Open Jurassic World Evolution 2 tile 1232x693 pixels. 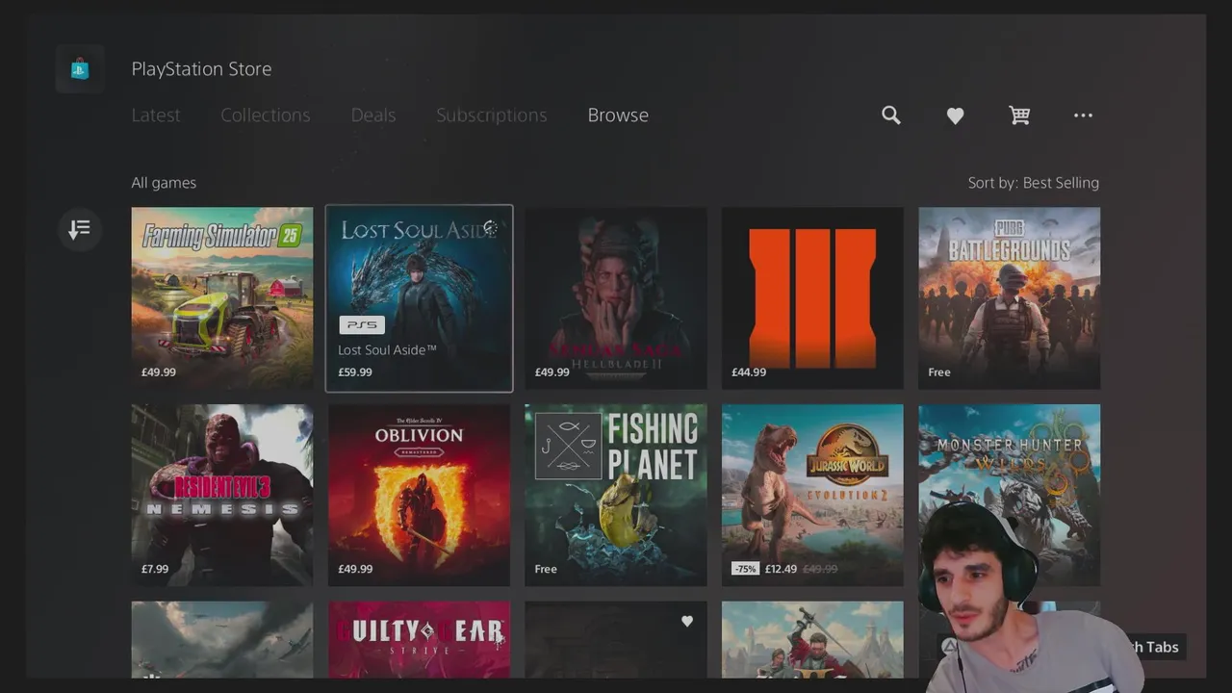(x=812, y=495)
